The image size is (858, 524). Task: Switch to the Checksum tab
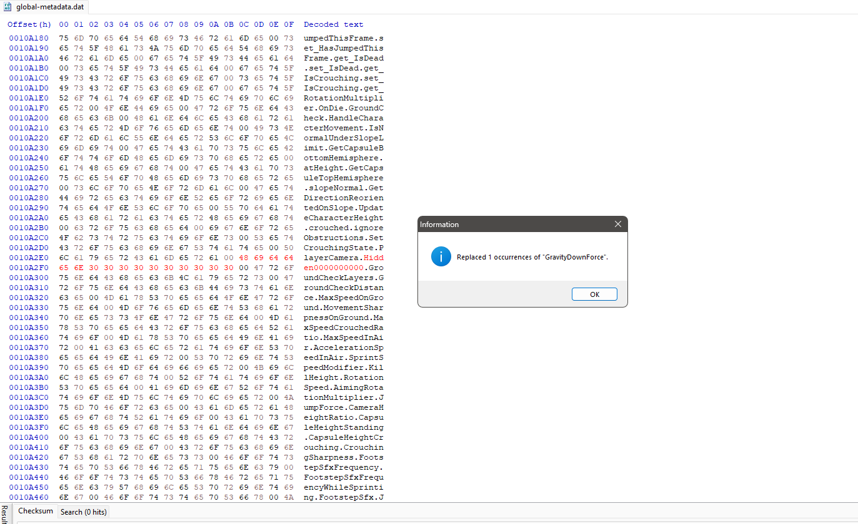36,511
